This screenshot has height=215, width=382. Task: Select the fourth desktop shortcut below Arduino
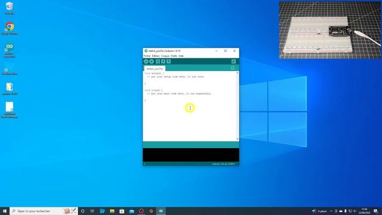pyautogui.click(x=10, y=69)
